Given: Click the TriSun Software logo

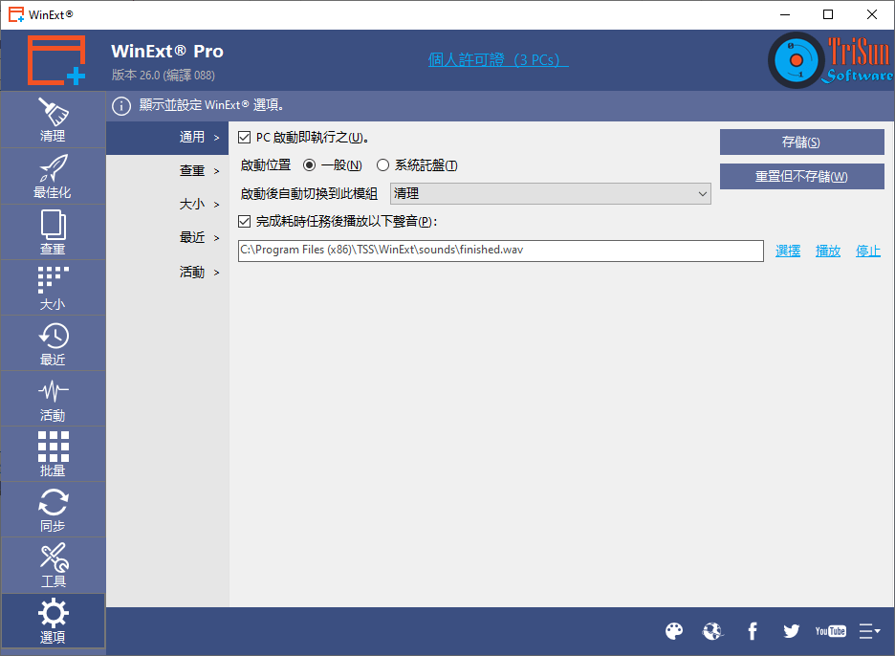Looking at the screenshot, I should [x=831, y=60].
